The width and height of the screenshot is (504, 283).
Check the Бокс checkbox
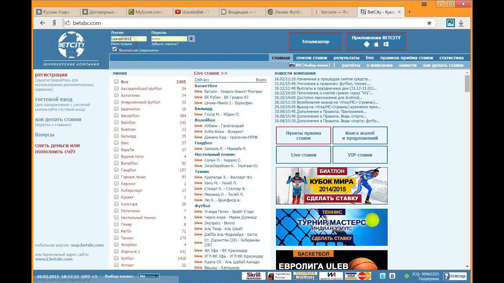[x=116, y=143]
